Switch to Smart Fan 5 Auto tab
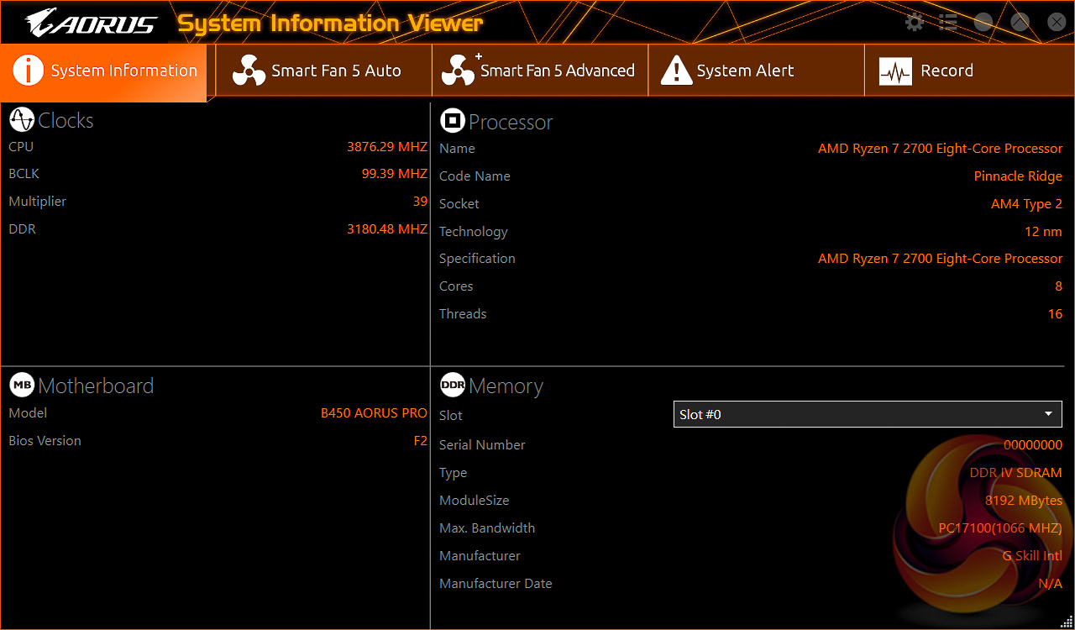The height and width of the screenshot is (630, 1075). tap(323, 71)
